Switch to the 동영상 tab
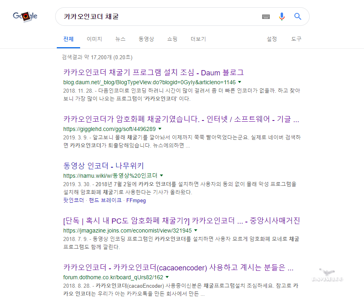 pyautogui.click(x=146, y=39)
